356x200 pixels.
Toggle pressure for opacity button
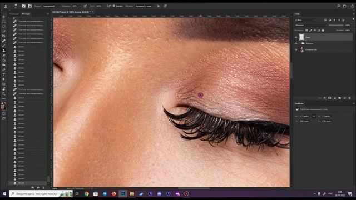(x=85, y=6)
